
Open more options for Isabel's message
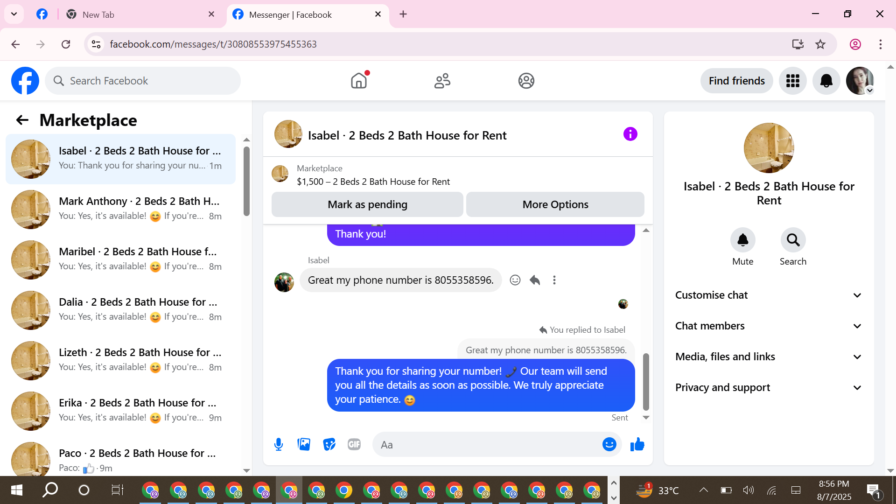[x=554, y=280]
